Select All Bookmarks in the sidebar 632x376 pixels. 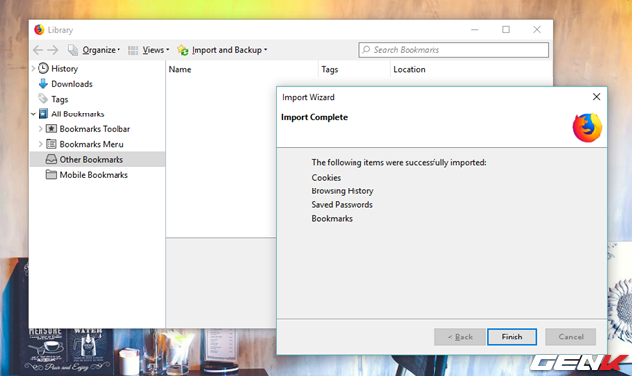coord(77,114)
